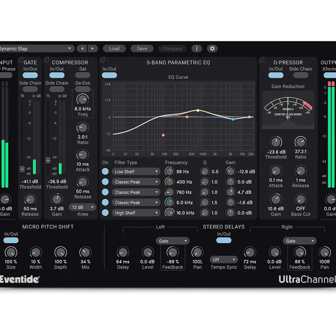Click Gate threshold slider handle
The image size is (336, 336).
[22, 169]
